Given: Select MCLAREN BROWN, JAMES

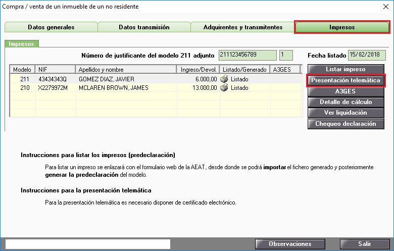Looking at the screenshot, I should click(x=114, y=88).
